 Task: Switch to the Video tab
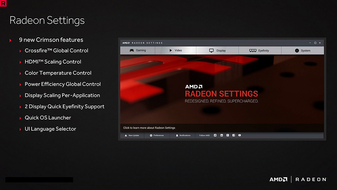pyautogui.click(x=175, y=50)
